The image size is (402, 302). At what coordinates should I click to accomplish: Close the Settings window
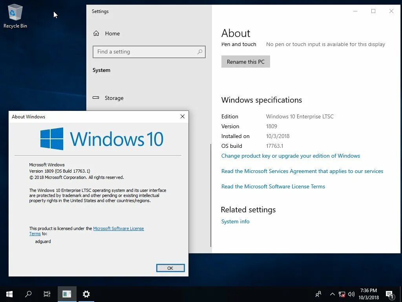point(391,11)
